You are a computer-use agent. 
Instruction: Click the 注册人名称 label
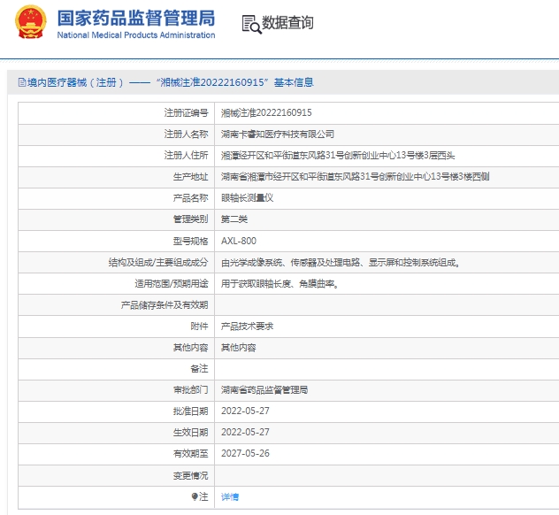click(186, 135)
